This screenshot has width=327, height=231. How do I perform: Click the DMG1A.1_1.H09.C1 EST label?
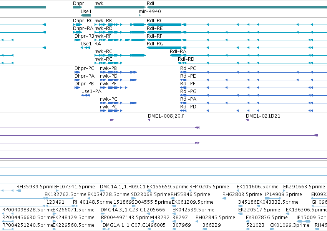click(123, 187)
